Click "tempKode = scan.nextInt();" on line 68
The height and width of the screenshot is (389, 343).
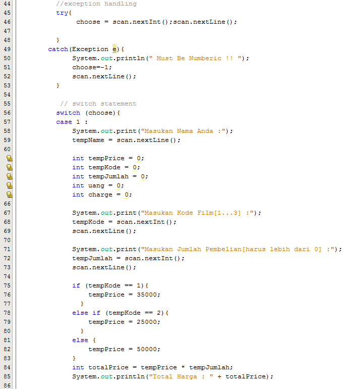coord(124,222)
